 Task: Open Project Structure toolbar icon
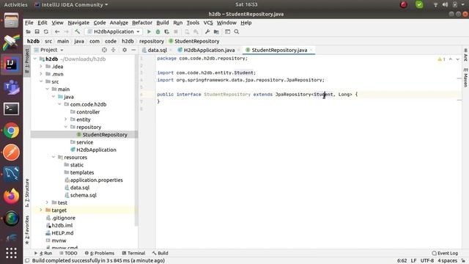pyautogui.click(x=216, y=32)
